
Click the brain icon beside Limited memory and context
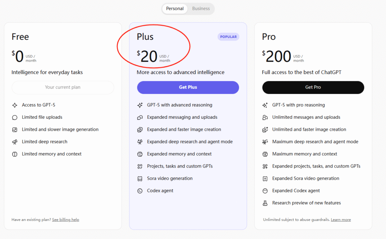tap(15, 154)
